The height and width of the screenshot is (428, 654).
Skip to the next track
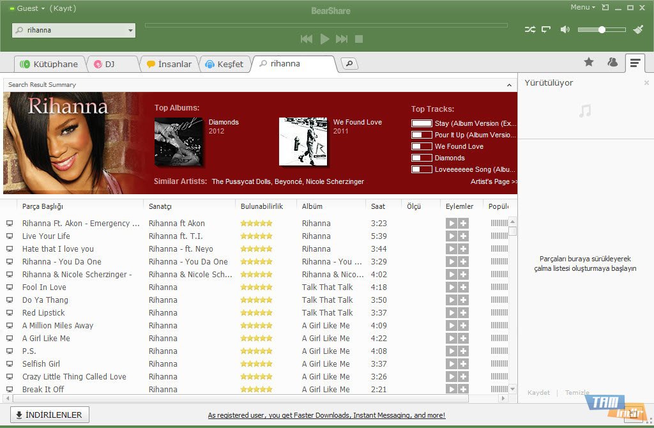(342, 39)
